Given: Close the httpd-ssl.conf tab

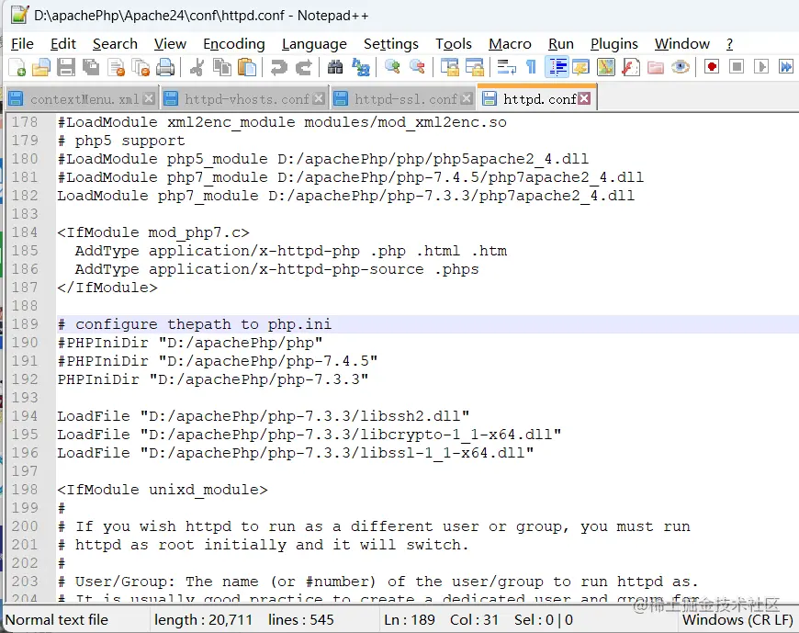Looking at the screenshot, I should point(467,98).
